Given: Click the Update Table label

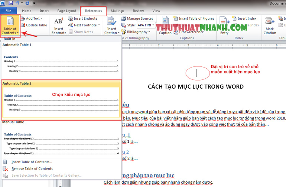Looking at the screenshot, I should [36, 25].
